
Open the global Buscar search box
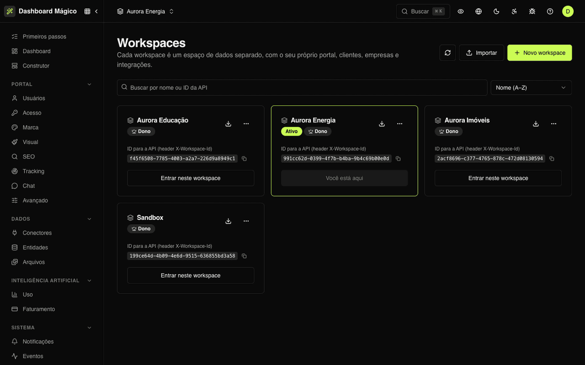point(423,11)
